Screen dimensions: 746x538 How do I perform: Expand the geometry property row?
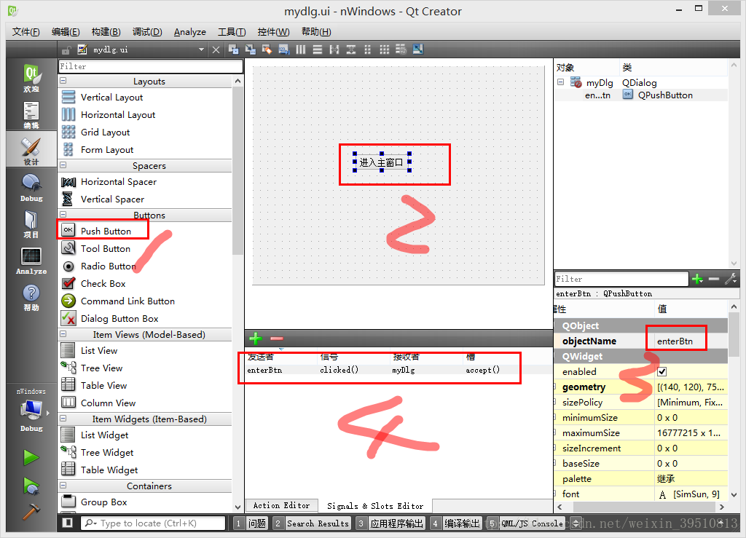(x=556, y=387)
